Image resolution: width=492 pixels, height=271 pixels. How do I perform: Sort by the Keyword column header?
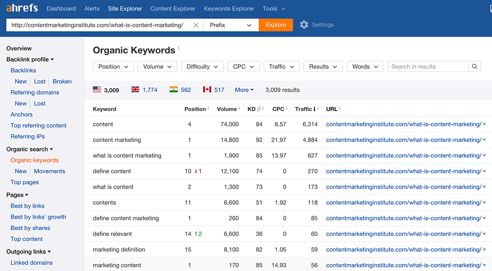click(105, 109)
